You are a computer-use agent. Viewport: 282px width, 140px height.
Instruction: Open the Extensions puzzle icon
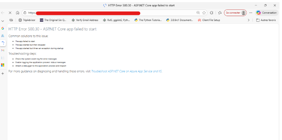pyautogui.click(x=212, y=13)
